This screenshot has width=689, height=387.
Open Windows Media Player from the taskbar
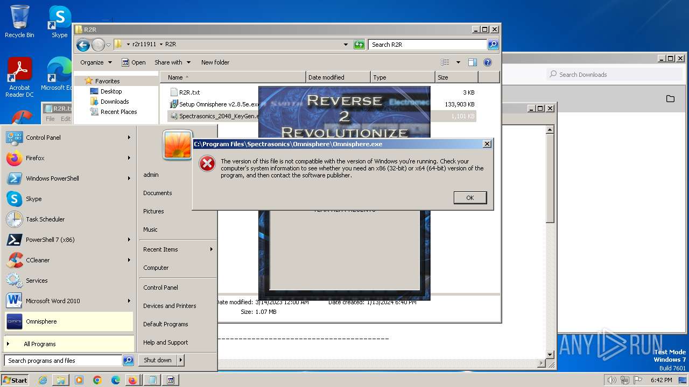point(79,380)
